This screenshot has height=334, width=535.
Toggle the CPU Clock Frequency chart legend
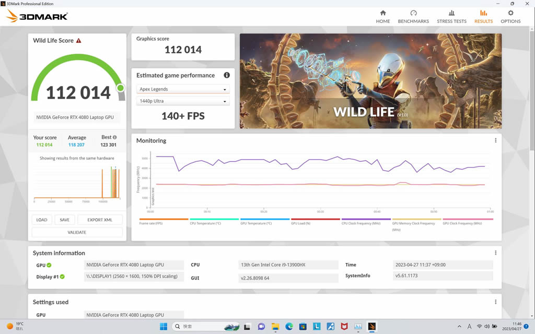pyautogui.click(x=366, y=222)
